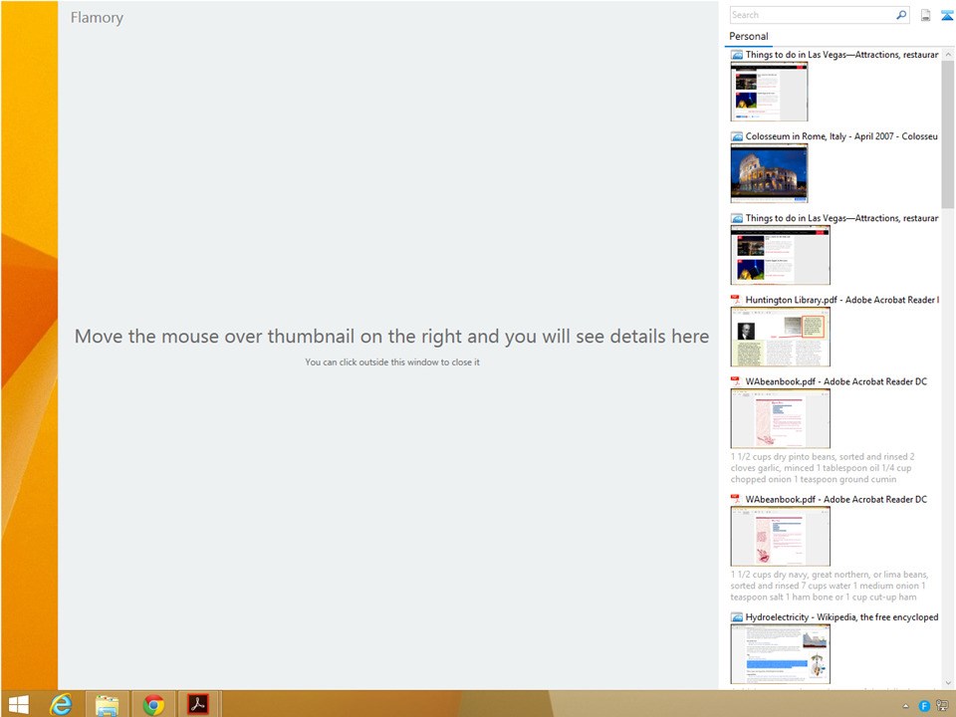Select the Personal tab
Viewport: 956px width, 717px height.
[x=749, y=37]
